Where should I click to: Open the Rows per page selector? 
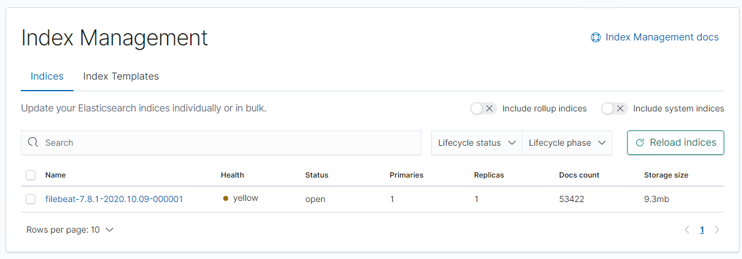click(x=70, y=230)
